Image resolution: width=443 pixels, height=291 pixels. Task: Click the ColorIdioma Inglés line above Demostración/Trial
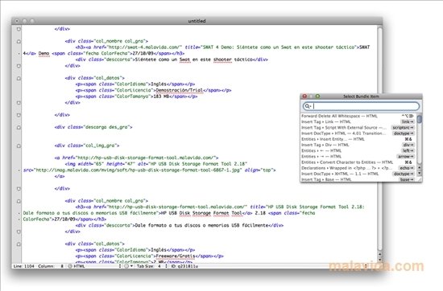(135, 84)
